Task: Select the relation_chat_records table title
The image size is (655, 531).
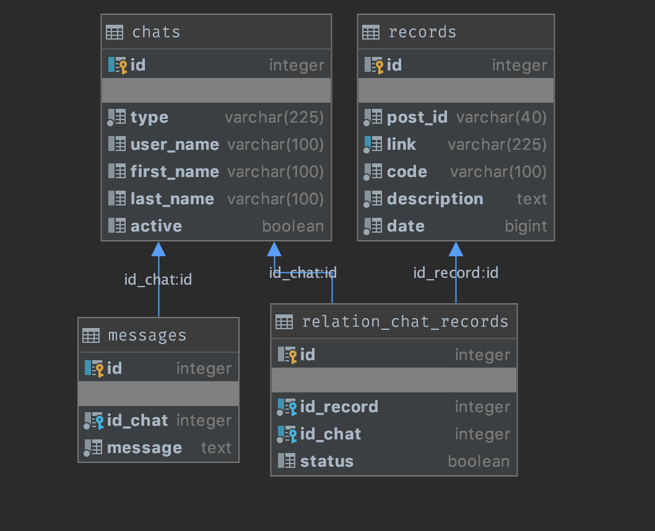Action: click(405, 322)
